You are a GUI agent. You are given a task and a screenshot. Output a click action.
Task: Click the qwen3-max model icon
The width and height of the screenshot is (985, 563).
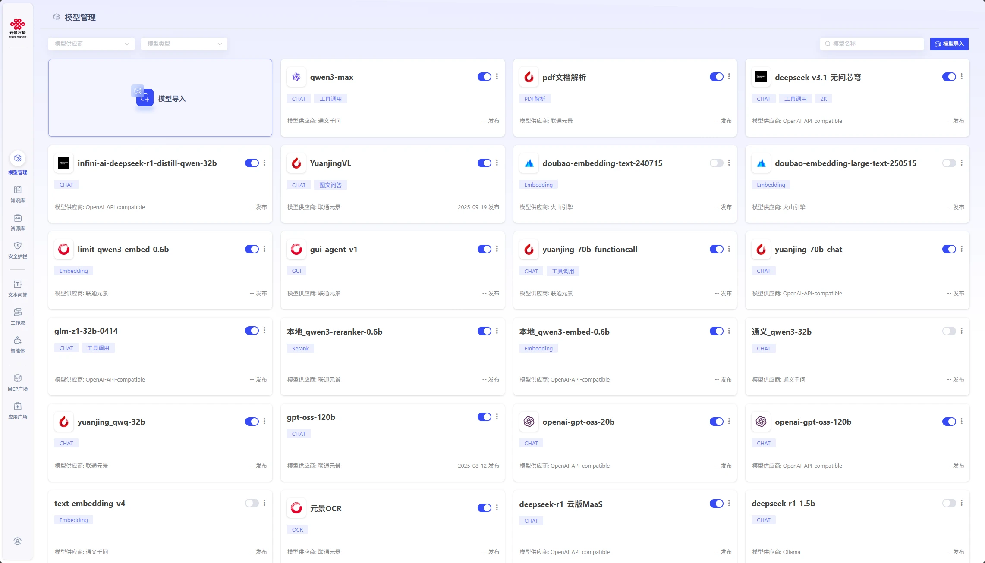click(296, 77)
